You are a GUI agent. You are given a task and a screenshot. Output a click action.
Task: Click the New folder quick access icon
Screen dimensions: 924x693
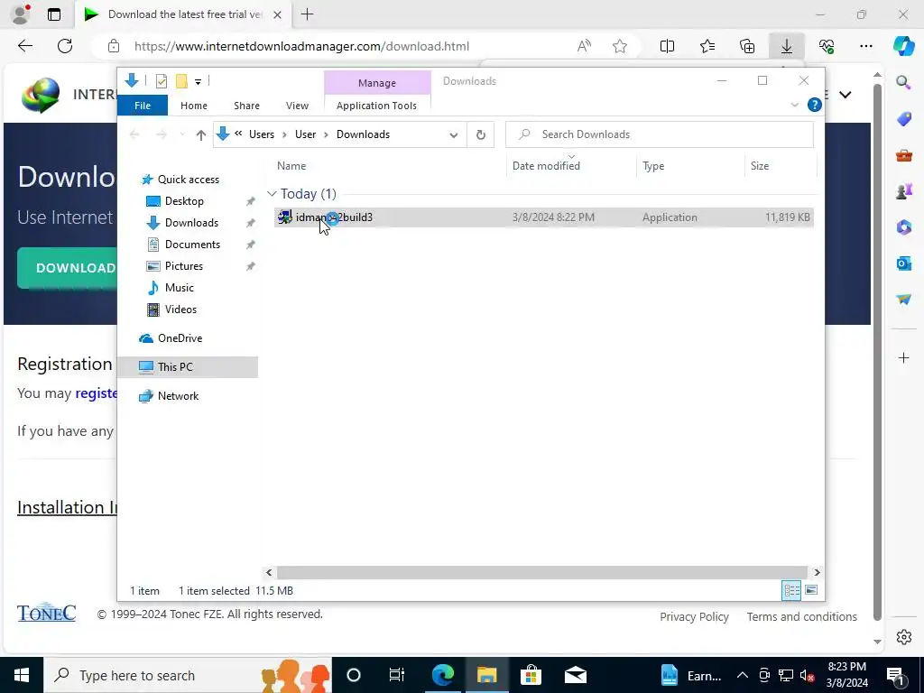click(181, 81)
